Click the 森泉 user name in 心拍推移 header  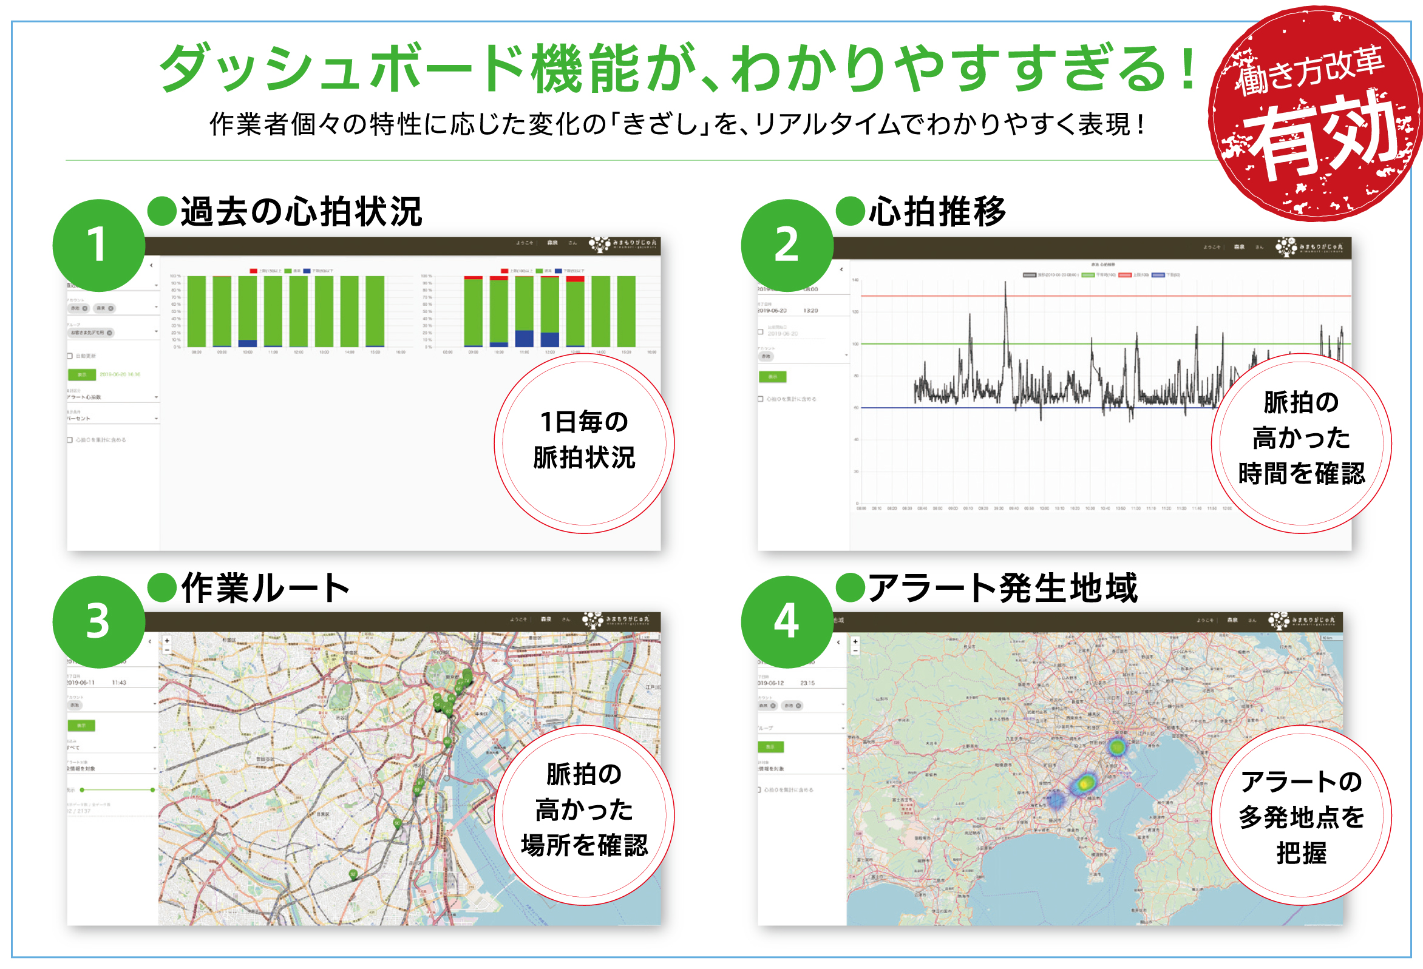point(1239,248)
